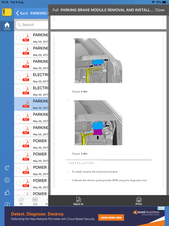Image resolution: width=169 pixels, height=226 pixels.
Task: Dismiss the ad with the X icon
Action: tap(163, 208)
